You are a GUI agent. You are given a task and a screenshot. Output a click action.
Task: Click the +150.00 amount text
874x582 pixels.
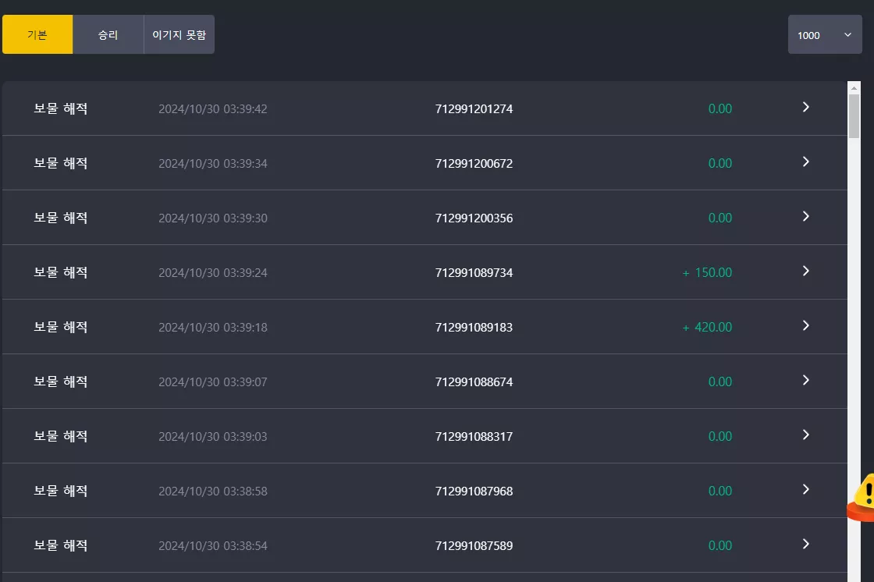(x=707, y=272)
